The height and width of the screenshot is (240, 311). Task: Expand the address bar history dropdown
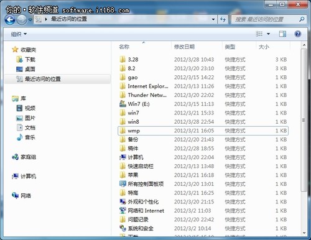(213, 19)
